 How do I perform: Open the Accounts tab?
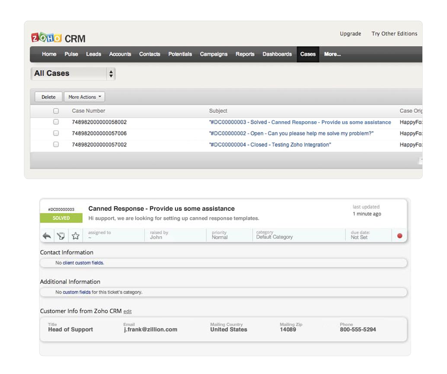[120, 54]
